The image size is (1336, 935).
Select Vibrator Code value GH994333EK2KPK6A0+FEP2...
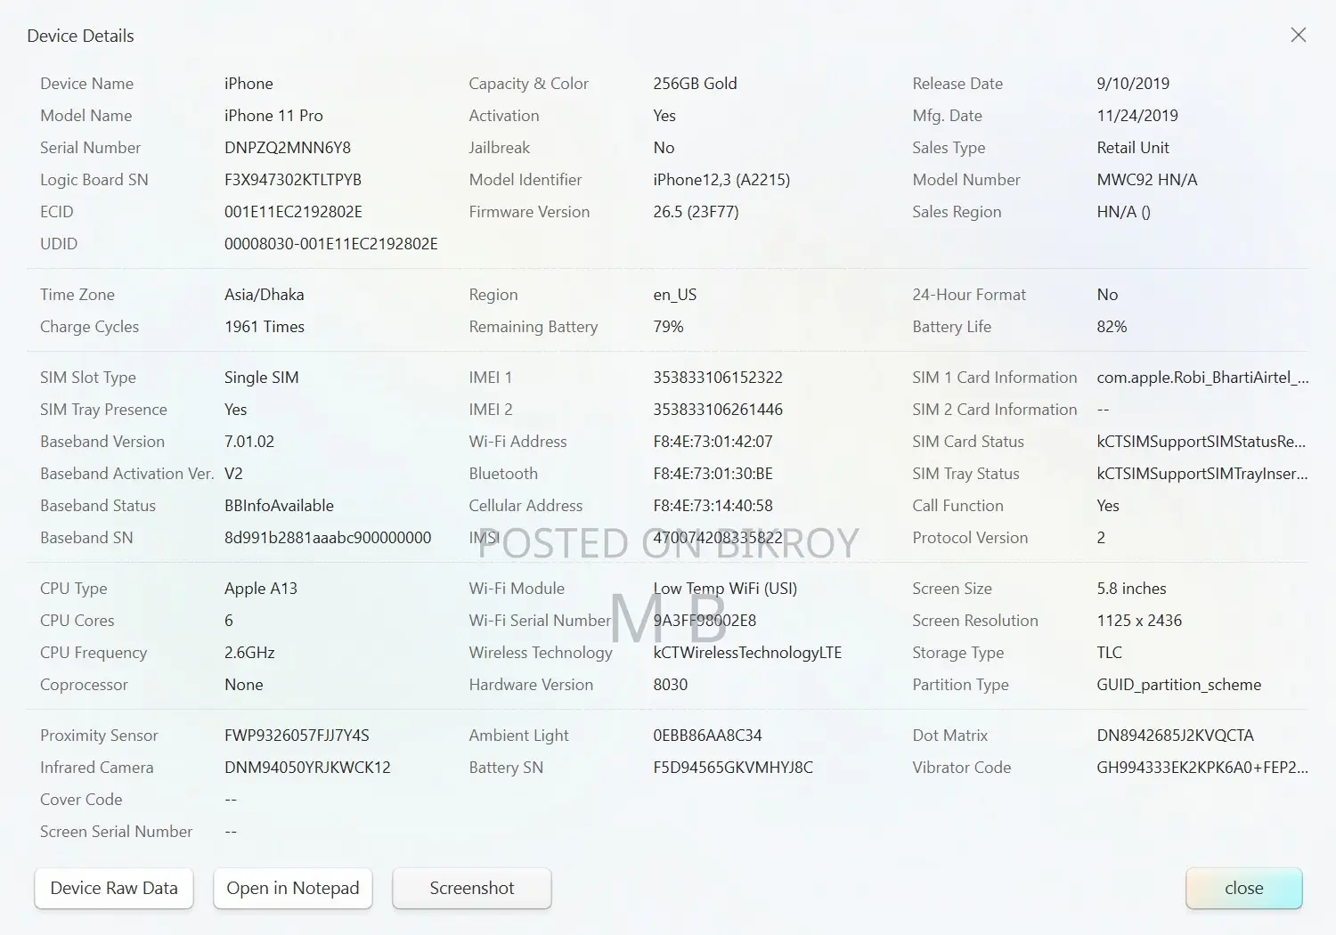[1202, 768]
